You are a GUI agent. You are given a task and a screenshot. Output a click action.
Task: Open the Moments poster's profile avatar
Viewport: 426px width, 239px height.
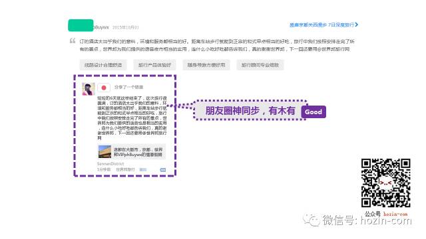coord(89,89)
